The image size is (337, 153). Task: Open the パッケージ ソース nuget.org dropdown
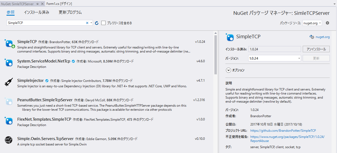pyautogui.click(x=312, y=23)
